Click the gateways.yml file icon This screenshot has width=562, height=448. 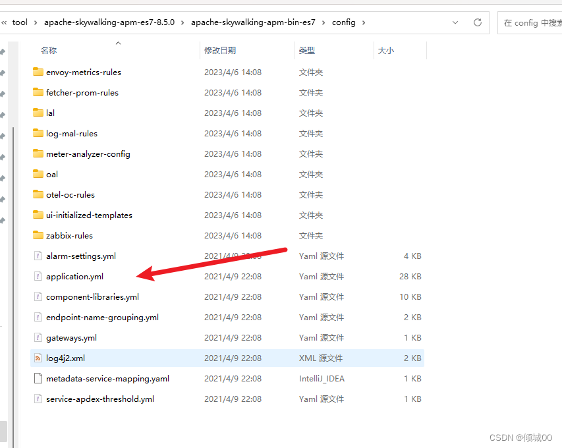(x=38, y=337)
